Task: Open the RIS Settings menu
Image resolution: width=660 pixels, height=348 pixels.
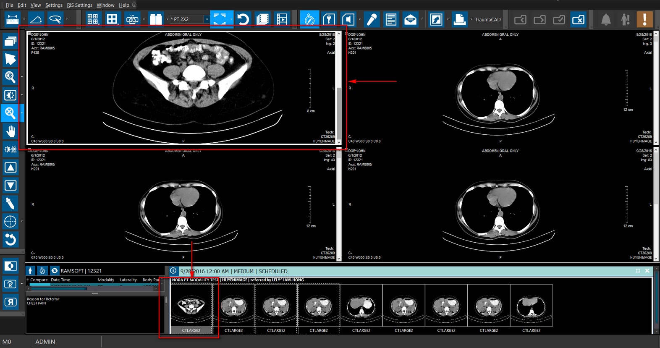Action: click(x=79, y=5)
